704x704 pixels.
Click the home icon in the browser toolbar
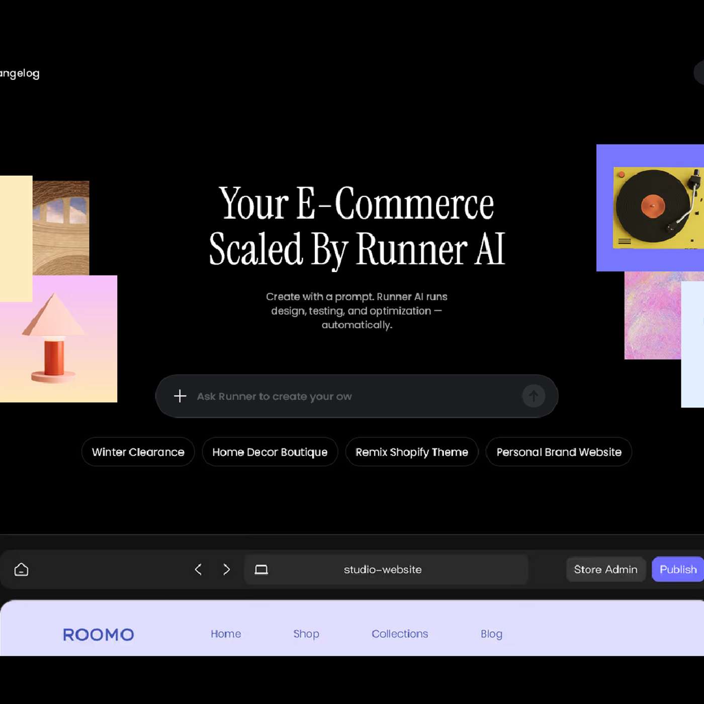tap(21, 569)
